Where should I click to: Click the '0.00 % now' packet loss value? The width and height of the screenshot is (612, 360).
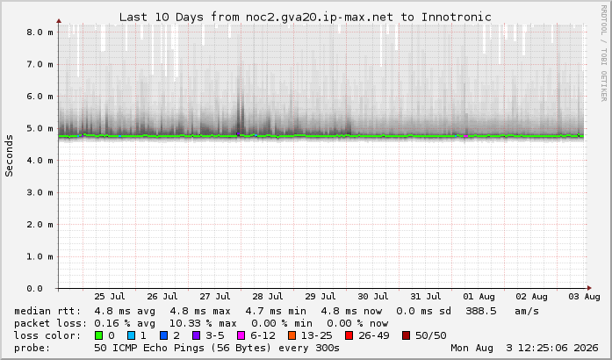(357, 323)
